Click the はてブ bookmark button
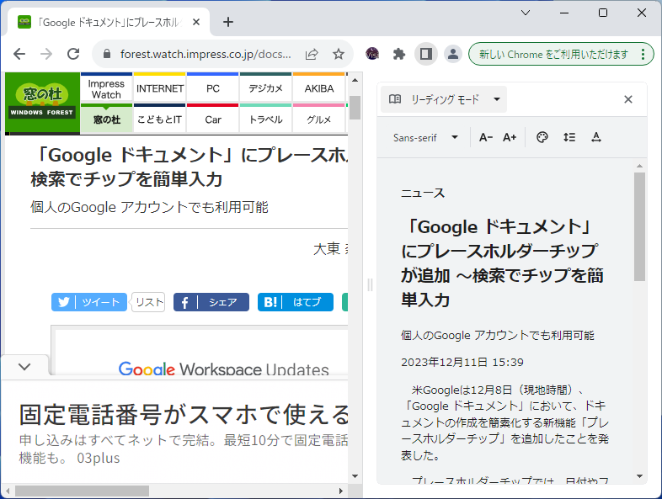 point(296,302)
